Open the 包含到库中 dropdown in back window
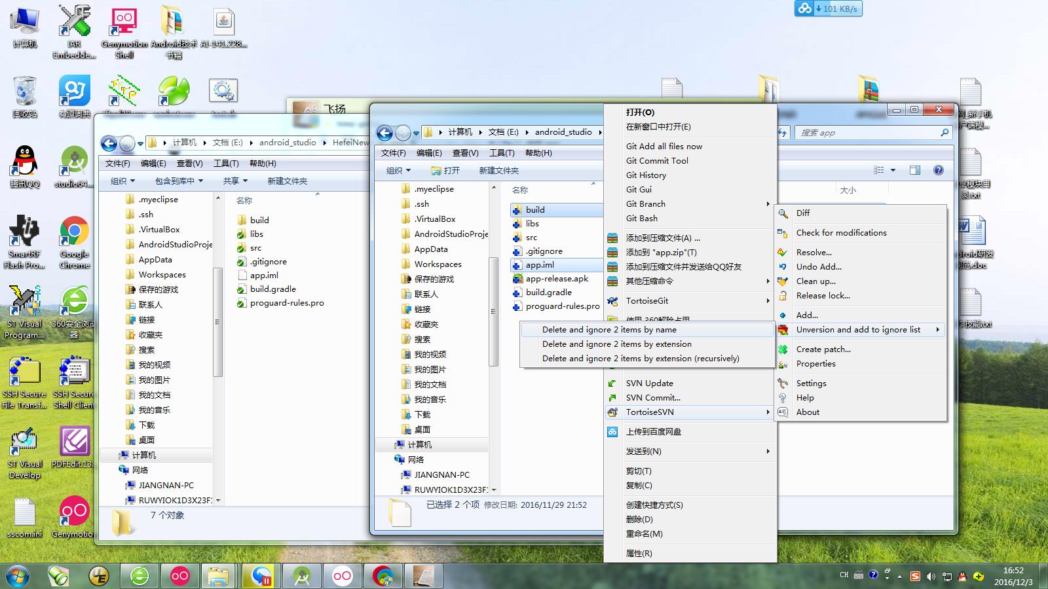This screenshot has width=1048, height=589. coord(179,181)
